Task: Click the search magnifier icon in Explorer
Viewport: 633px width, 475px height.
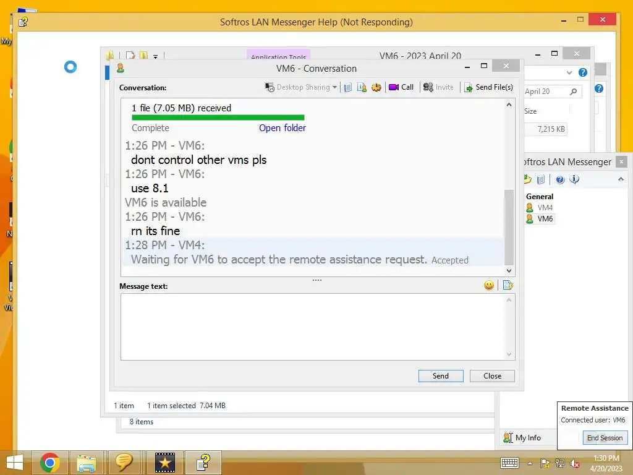Action: [573, 92]
